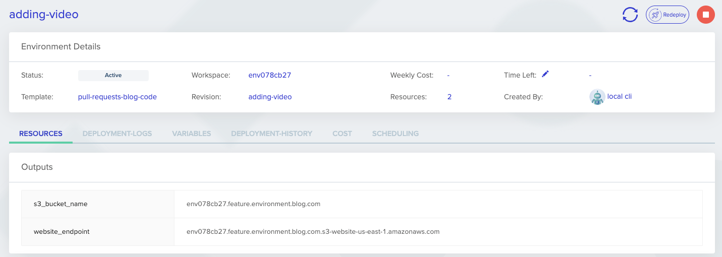Click the website_endpoint output key
The height and width of the screenshot is (257, 722).
[x=62, y=232]
